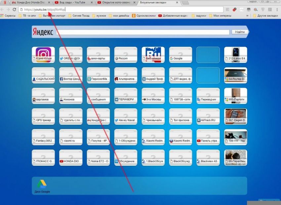Image resolution: width=281 pixels, height=205 pixels.
Task: Close the 'Вид сзади - YouTube' tab
Action: pos(92,3)
